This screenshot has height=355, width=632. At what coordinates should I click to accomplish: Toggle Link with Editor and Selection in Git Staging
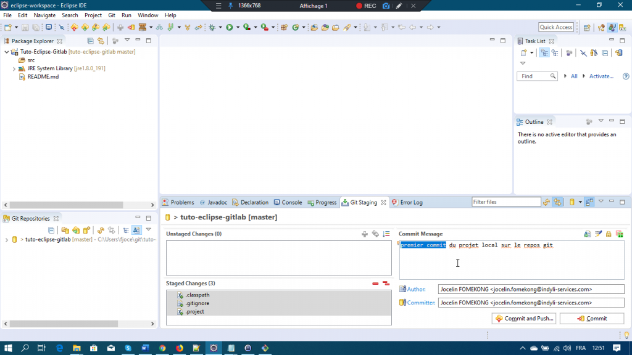[557, 202]
